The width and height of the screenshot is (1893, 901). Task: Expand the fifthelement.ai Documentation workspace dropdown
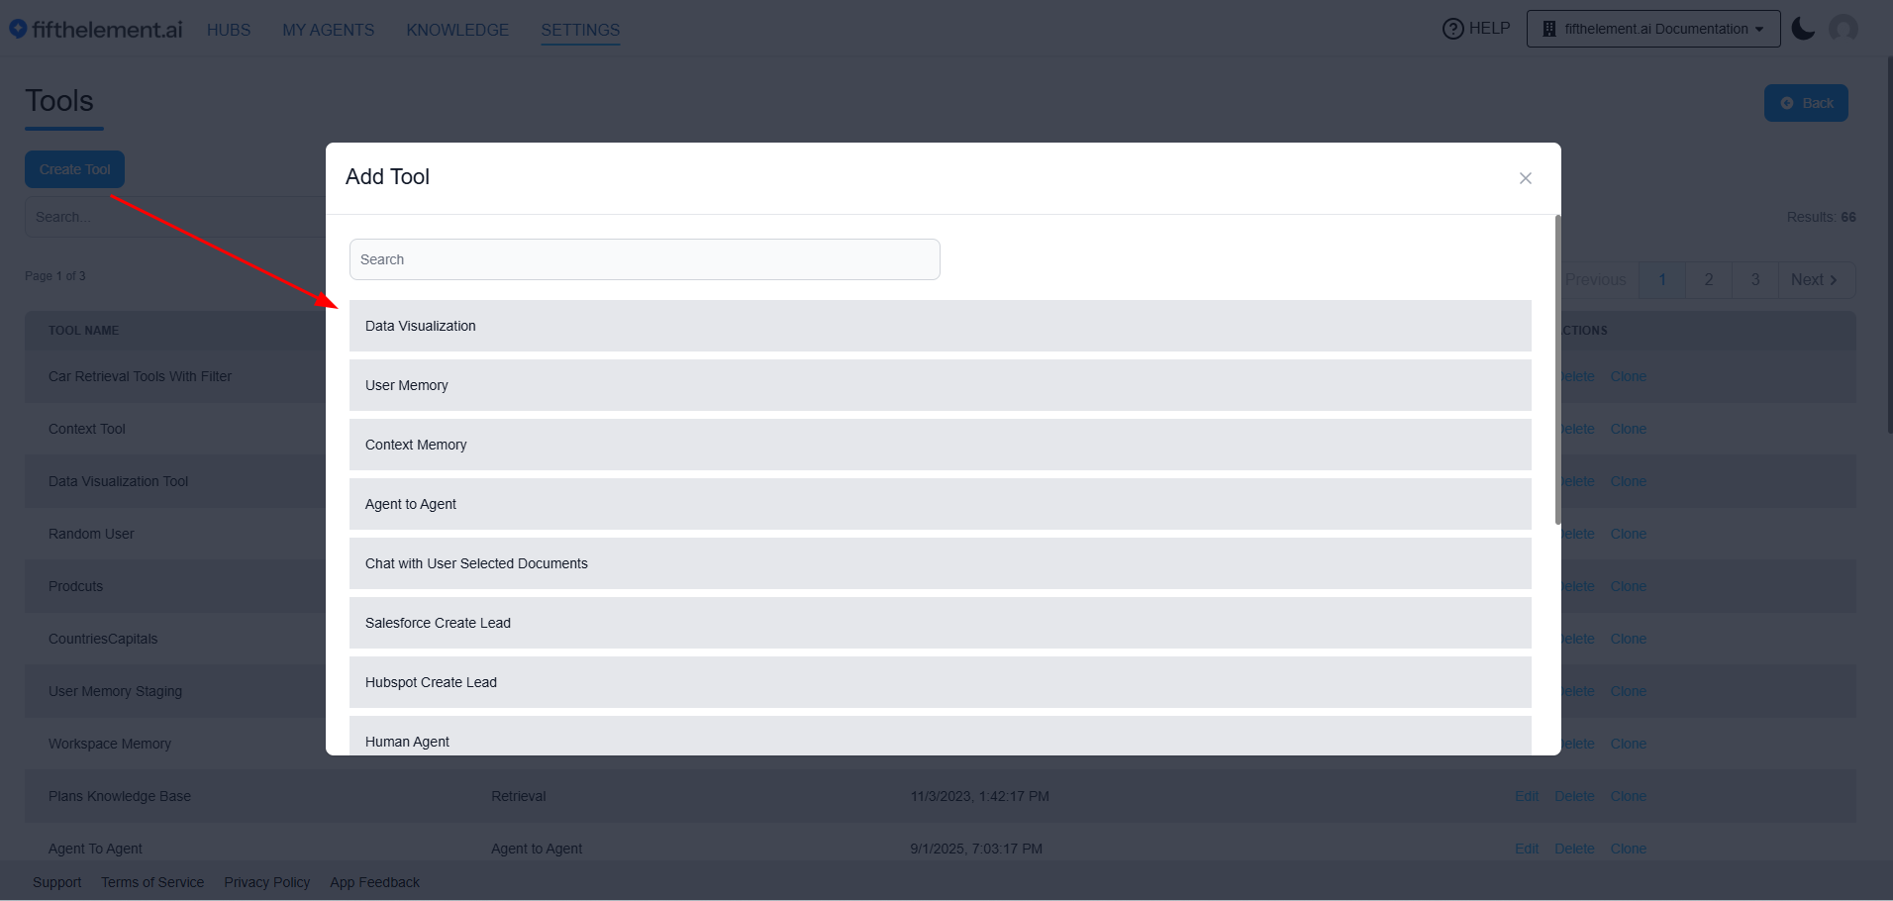(1653, 29)
